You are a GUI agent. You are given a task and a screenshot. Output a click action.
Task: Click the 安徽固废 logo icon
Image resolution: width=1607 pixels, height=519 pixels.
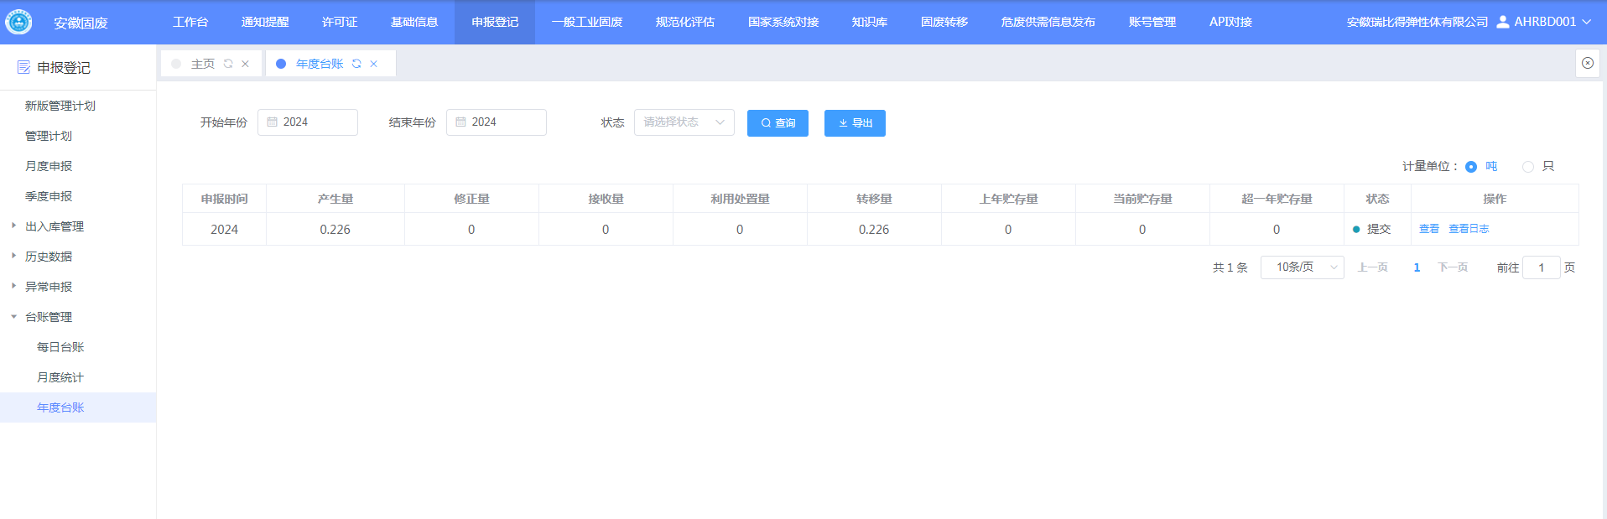coord(18,22)
